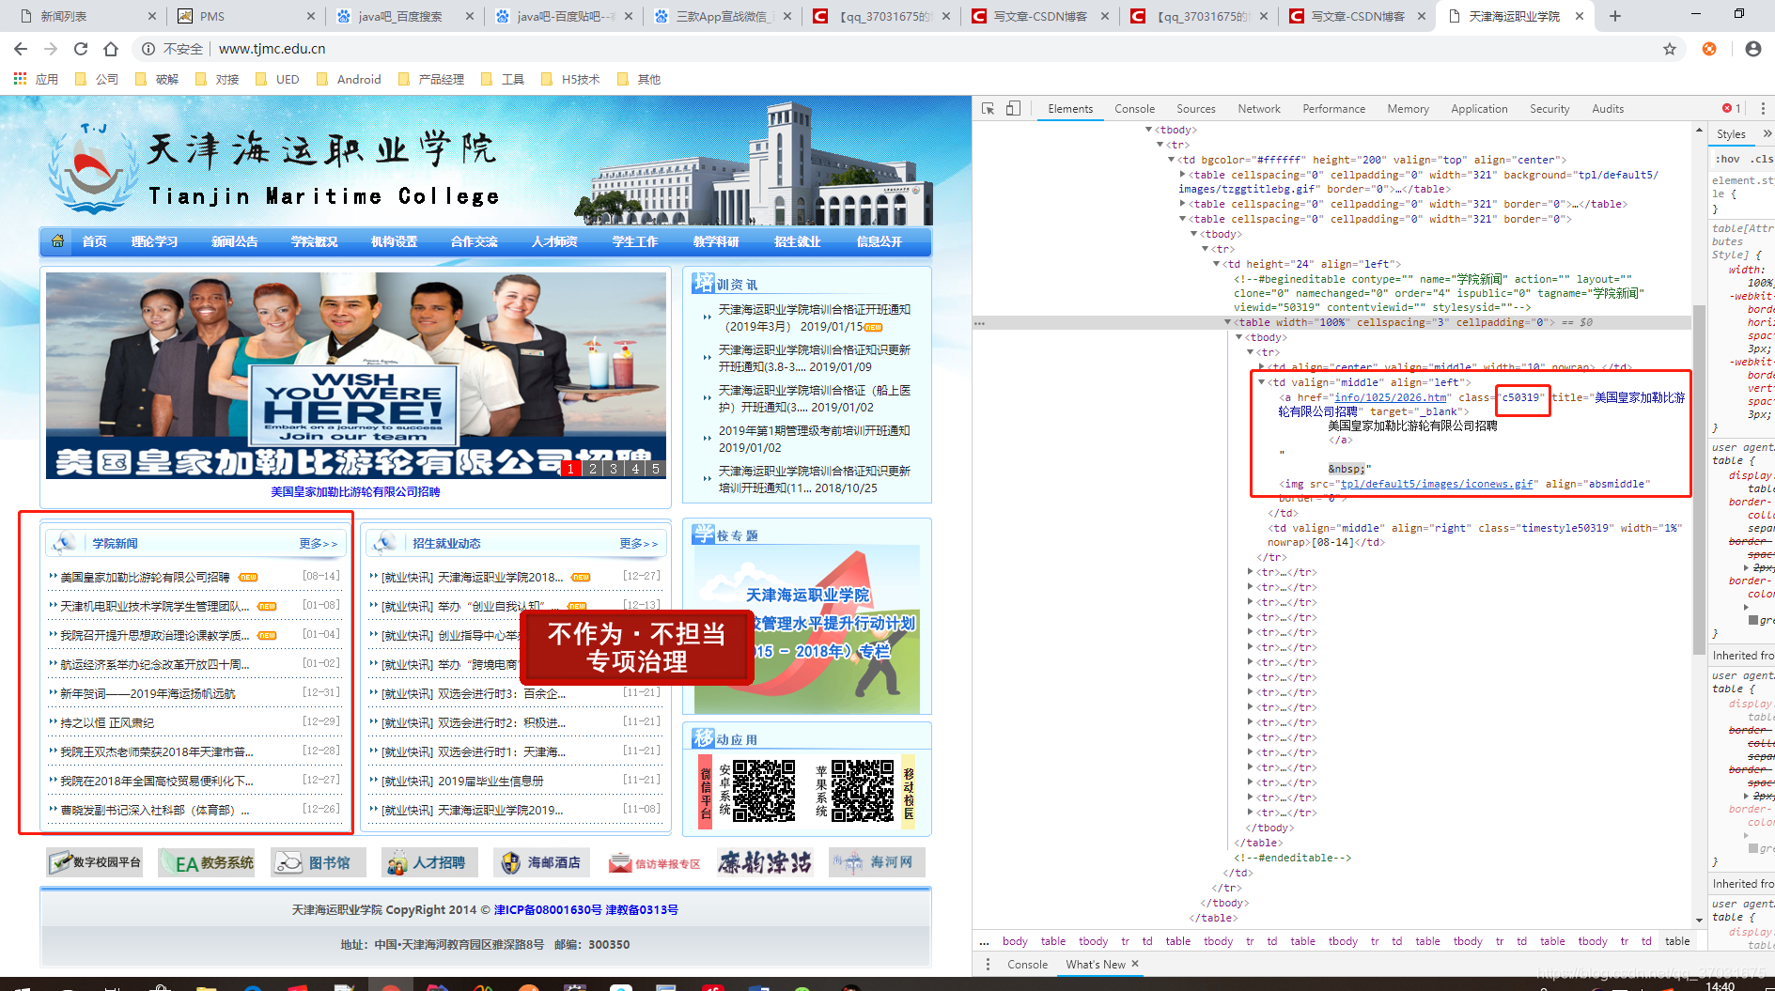Click the Elements panel vertical scrollbar
Image resolution: width=1775 pixels, height=991 pixels.
1699,479
